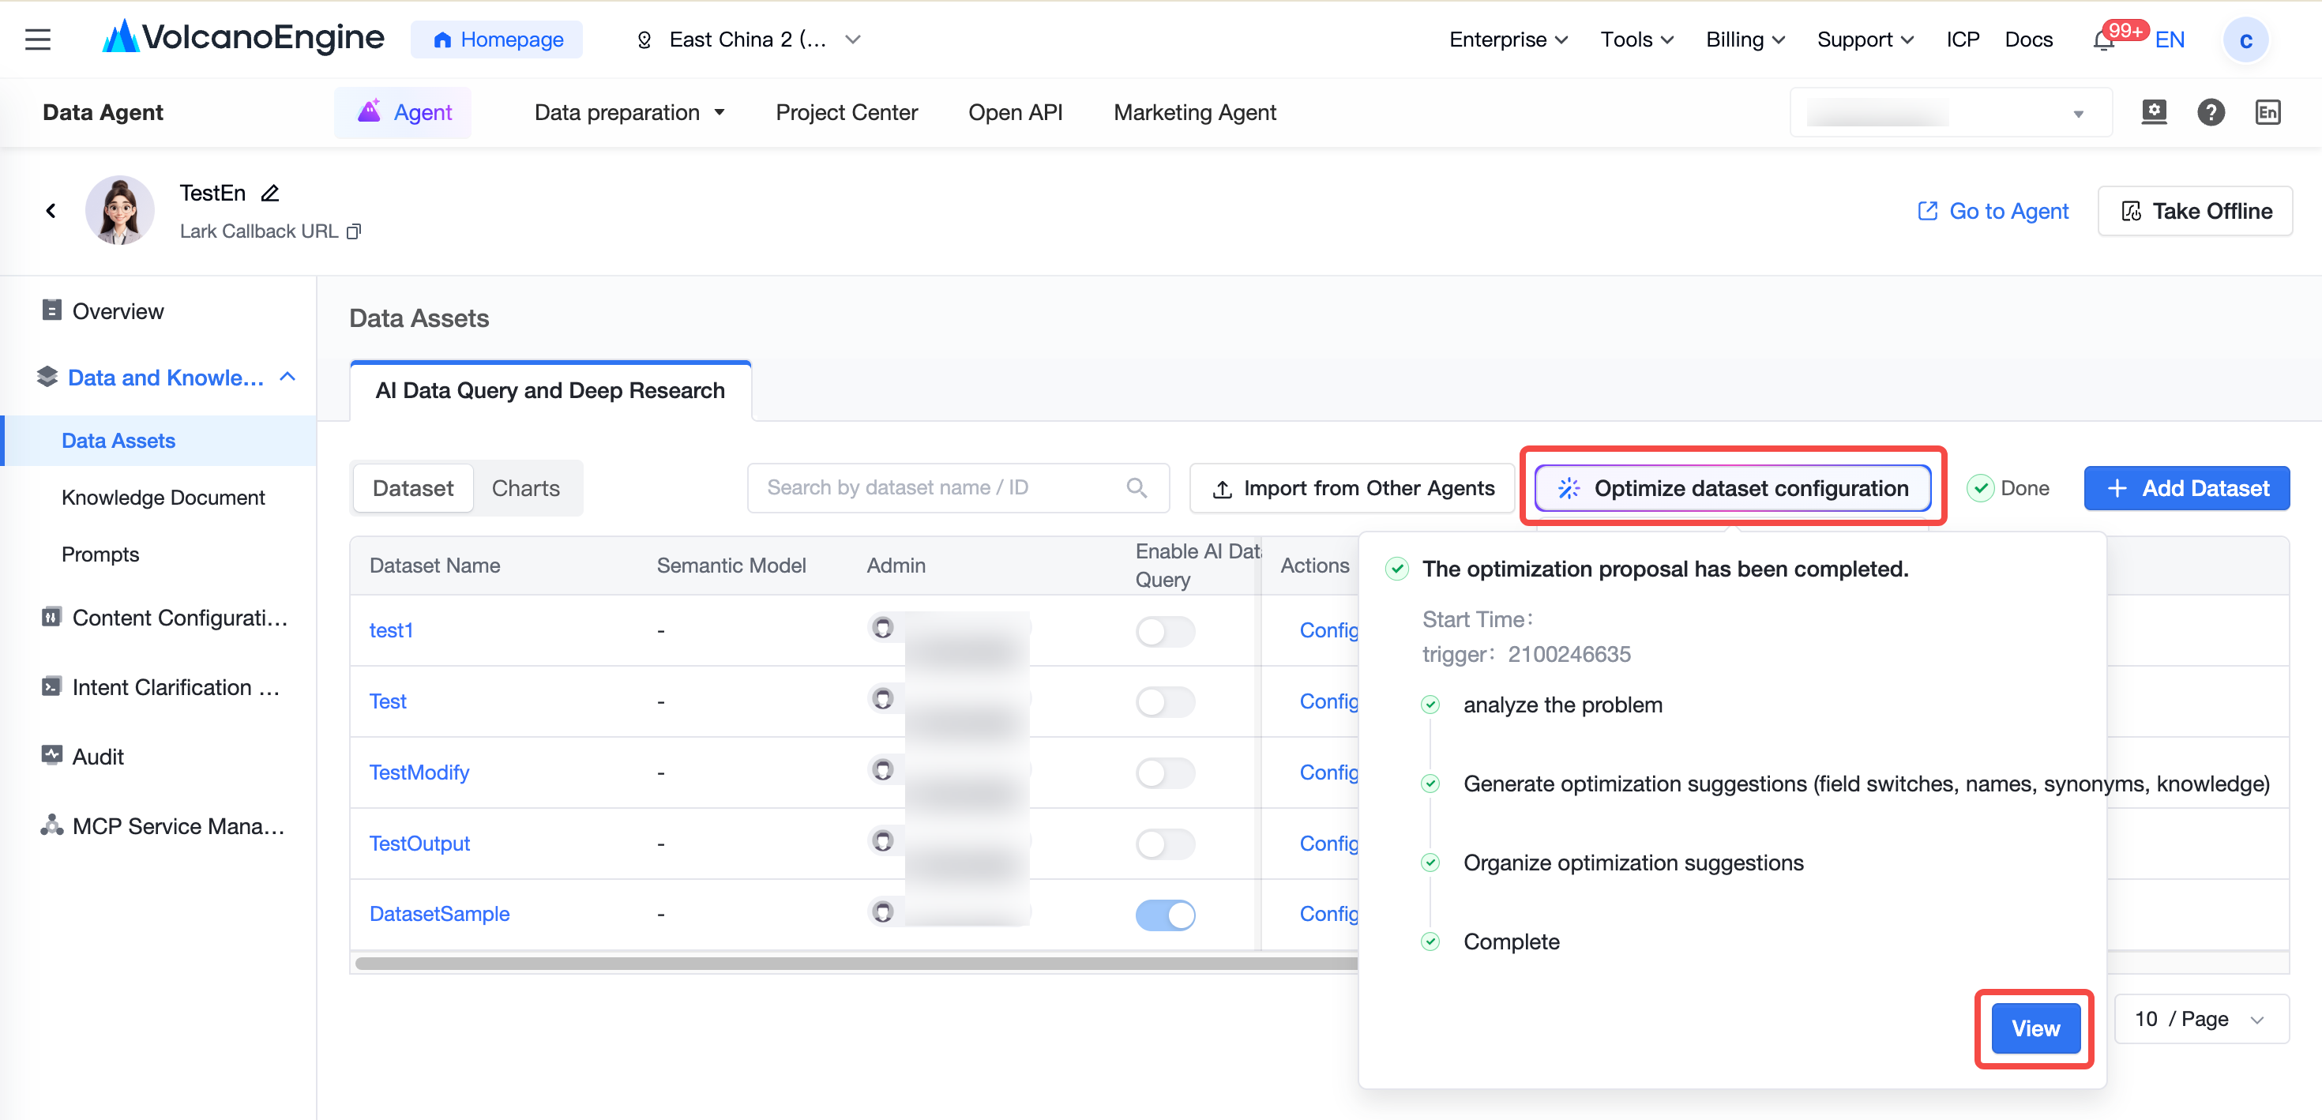Viewport: 2322px width, 1120px height.
Task: Open the Marketing Agent tab
Action: pos(1194,113)
